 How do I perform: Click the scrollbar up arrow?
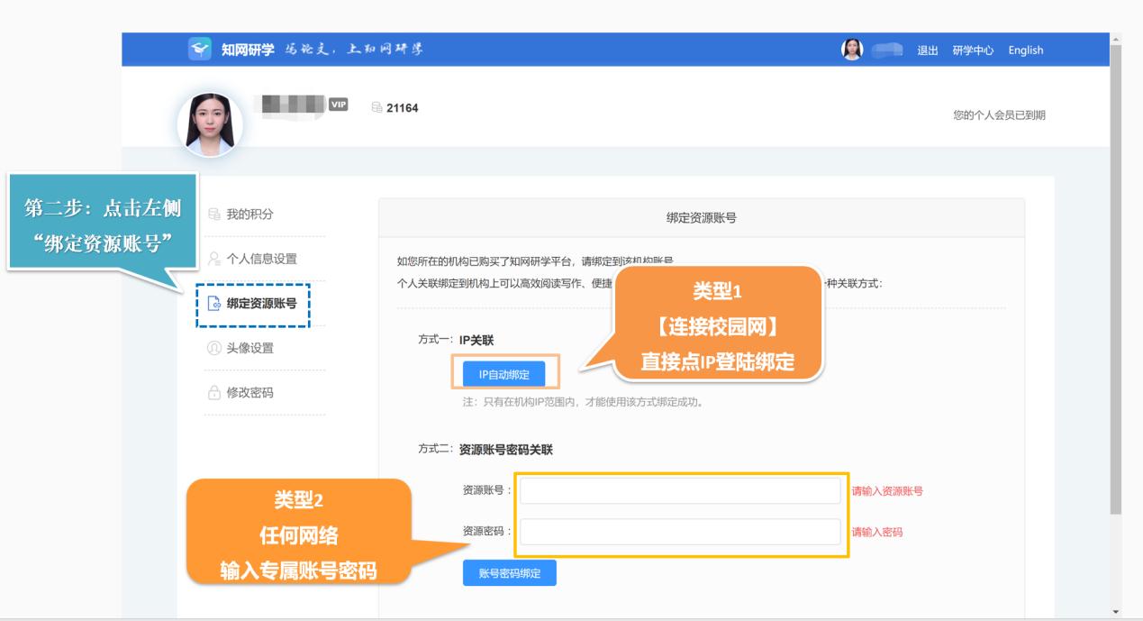1117,39
